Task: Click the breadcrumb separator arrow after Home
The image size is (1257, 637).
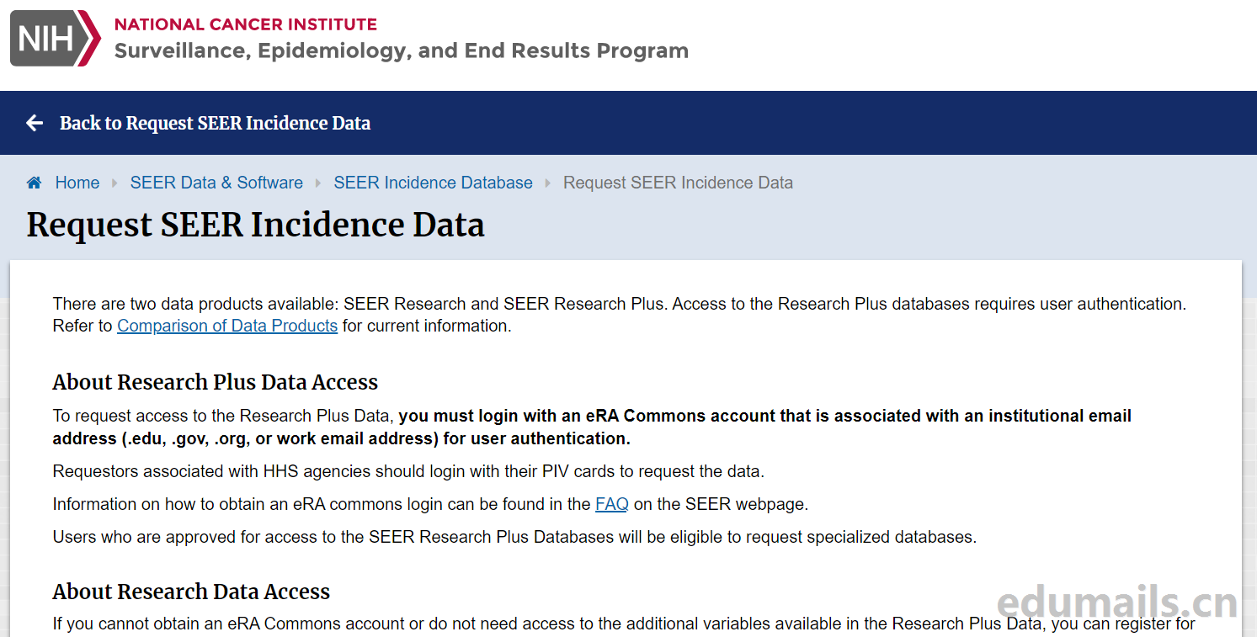Action: (115, 183)
